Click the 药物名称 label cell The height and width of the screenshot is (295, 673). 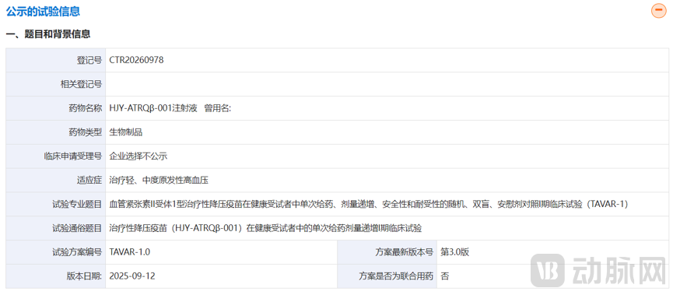pyautogui.click(x=56, y=108)
